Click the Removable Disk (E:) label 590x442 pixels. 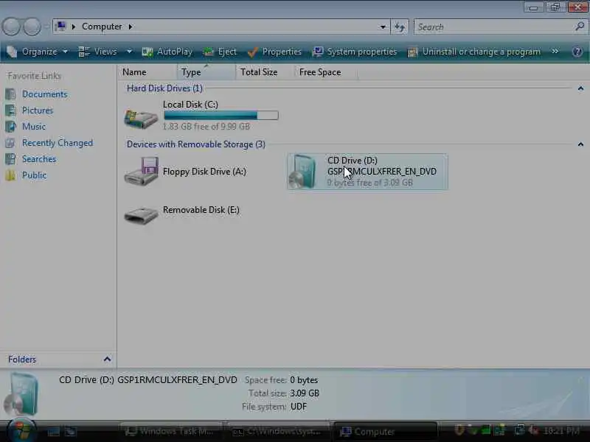tap(201, 210)
